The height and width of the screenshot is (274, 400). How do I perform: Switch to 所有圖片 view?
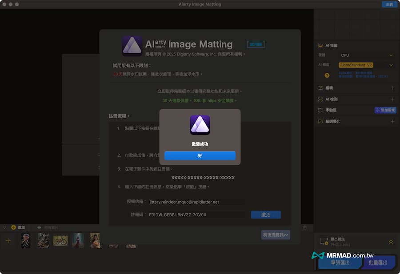[x=50, y=227]
